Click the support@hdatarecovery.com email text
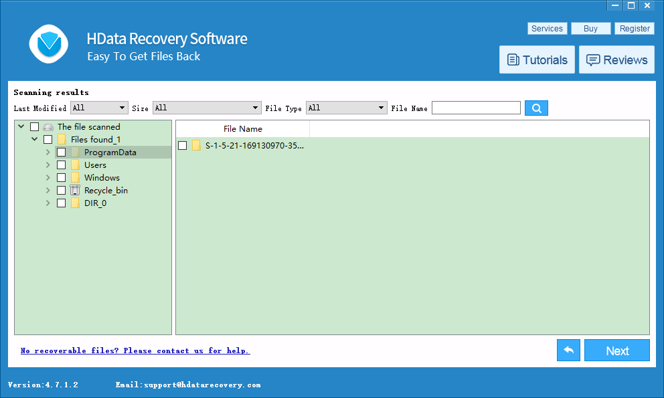This screenshot has height=398, width=664. pyautogui.click(x=202, y=385)
